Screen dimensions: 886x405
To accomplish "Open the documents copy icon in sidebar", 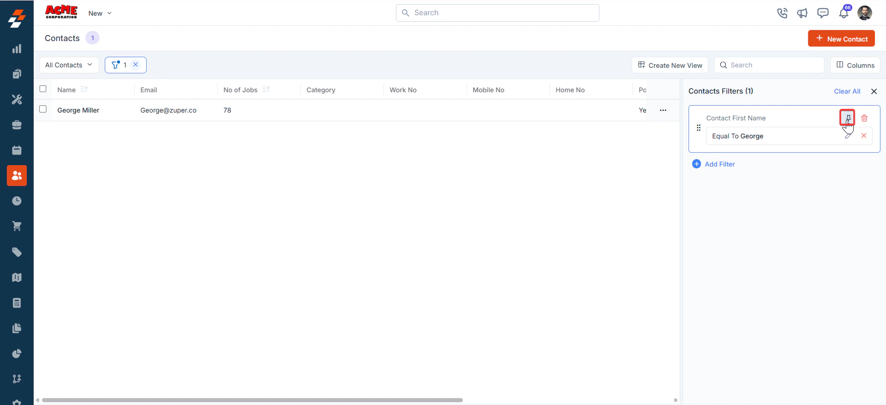I will coord(17,328).
